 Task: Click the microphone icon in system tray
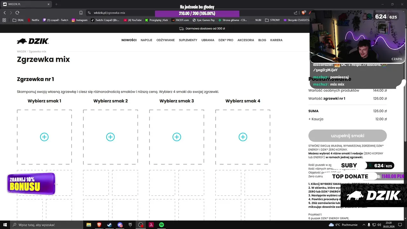[x=369, y=225]
